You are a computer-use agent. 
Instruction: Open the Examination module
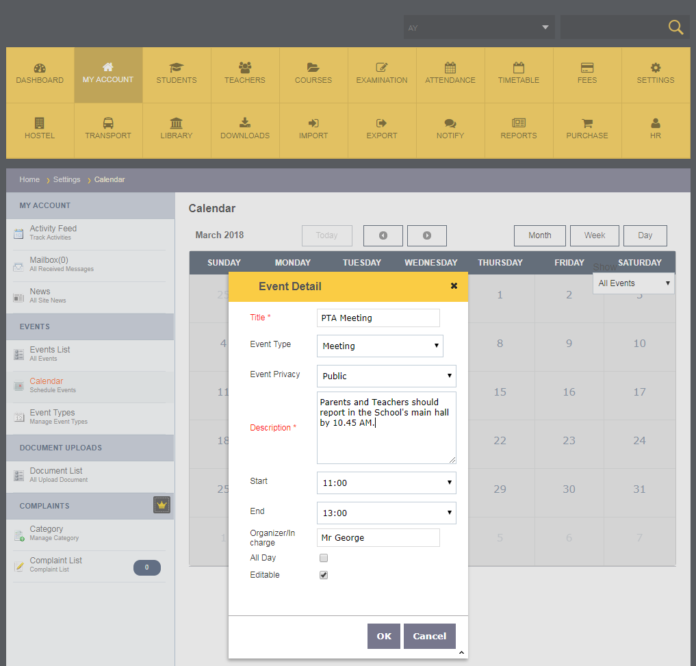381,74
